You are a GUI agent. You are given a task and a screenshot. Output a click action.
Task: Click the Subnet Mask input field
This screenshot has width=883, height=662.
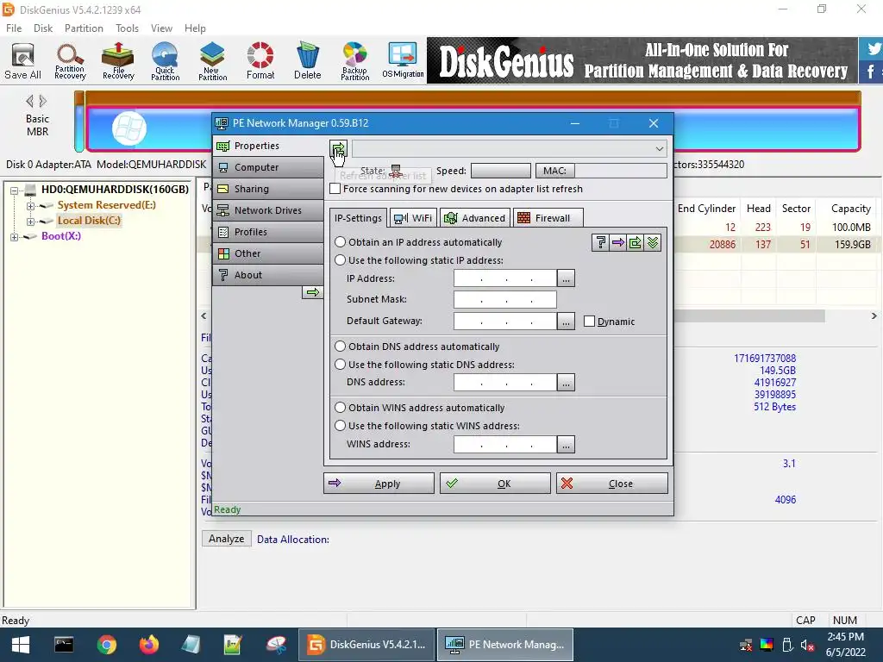(505, 299)
